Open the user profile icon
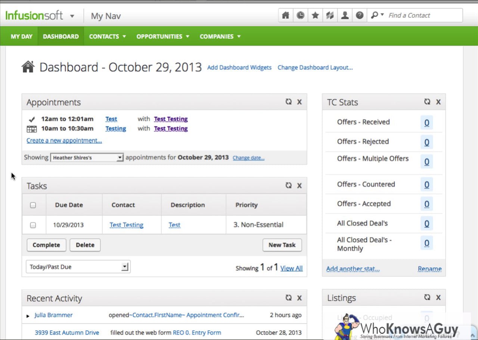The height and width of the screenshot is (340, 478). pyautogui.click(x=345, y=15)
